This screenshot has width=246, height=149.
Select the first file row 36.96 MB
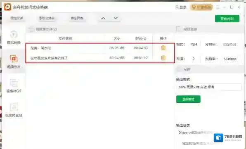pyautogui.click(x=100, y=48)
